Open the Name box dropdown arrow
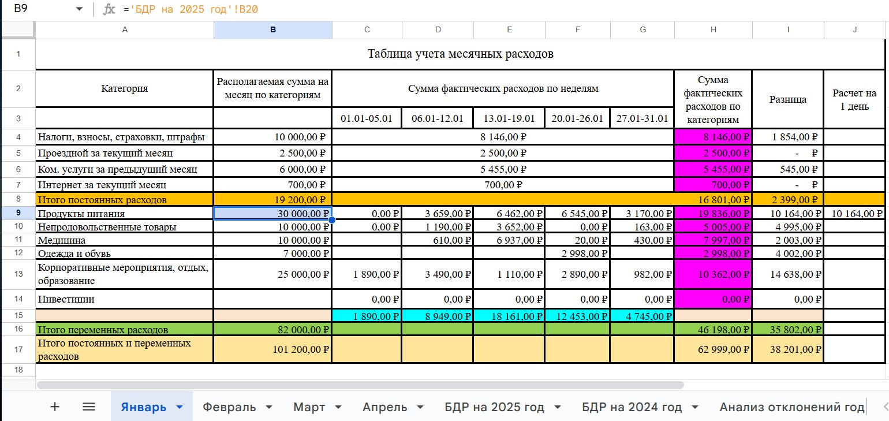 [x=79, y=9]
